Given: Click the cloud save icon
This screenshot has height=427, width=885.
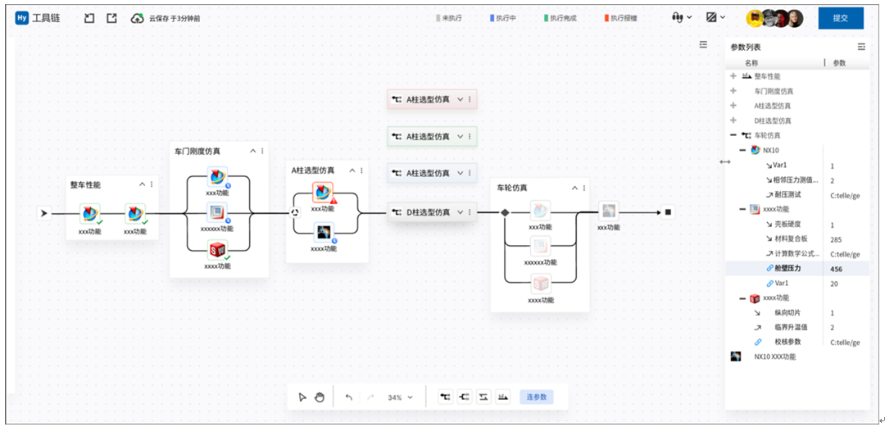Looking at the screenshot, I should click(x=138, y=18).
